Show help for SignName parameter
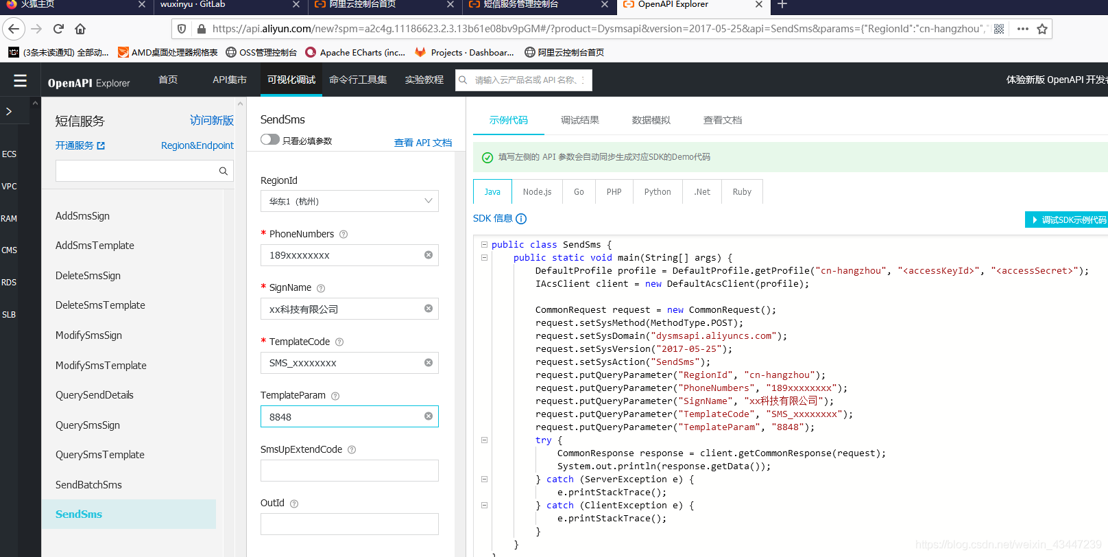 pos(321,288)
